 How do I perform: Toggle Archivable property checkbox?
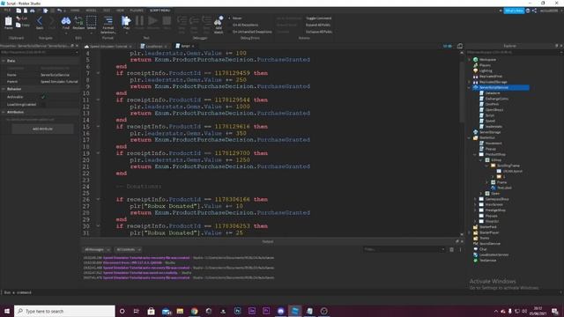(x=43, y=97)
